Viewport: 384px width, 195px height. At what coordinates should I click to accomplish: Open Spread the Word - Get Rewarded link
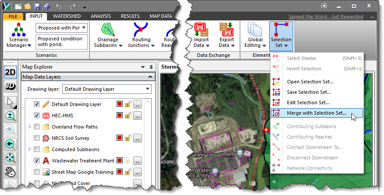click(x=326, y=17)
